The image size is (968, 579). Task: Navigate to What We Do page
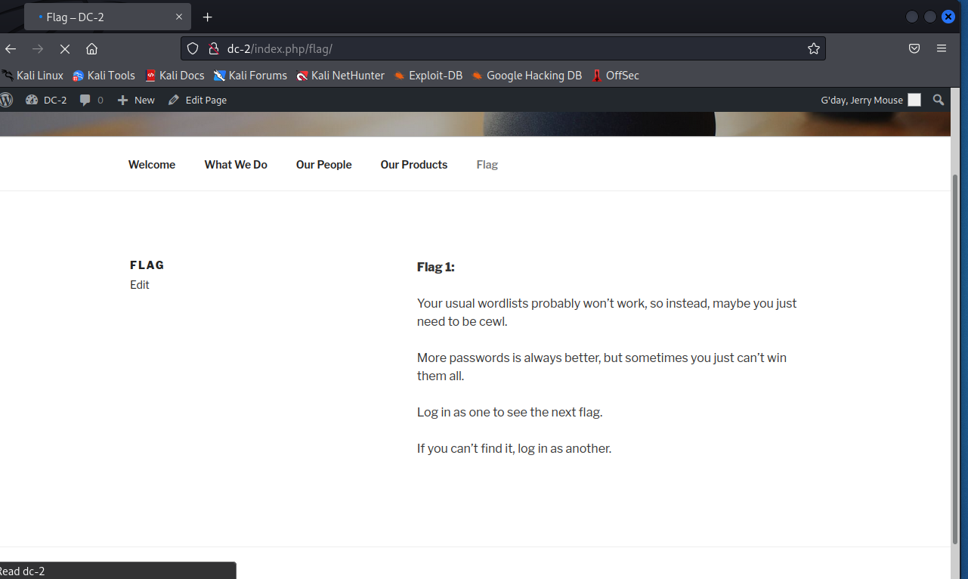(236, 165)
